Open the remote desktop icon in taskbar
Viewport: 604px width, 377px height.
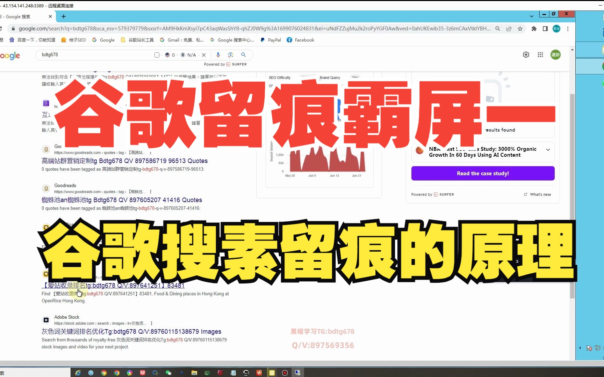click(298, 373)
